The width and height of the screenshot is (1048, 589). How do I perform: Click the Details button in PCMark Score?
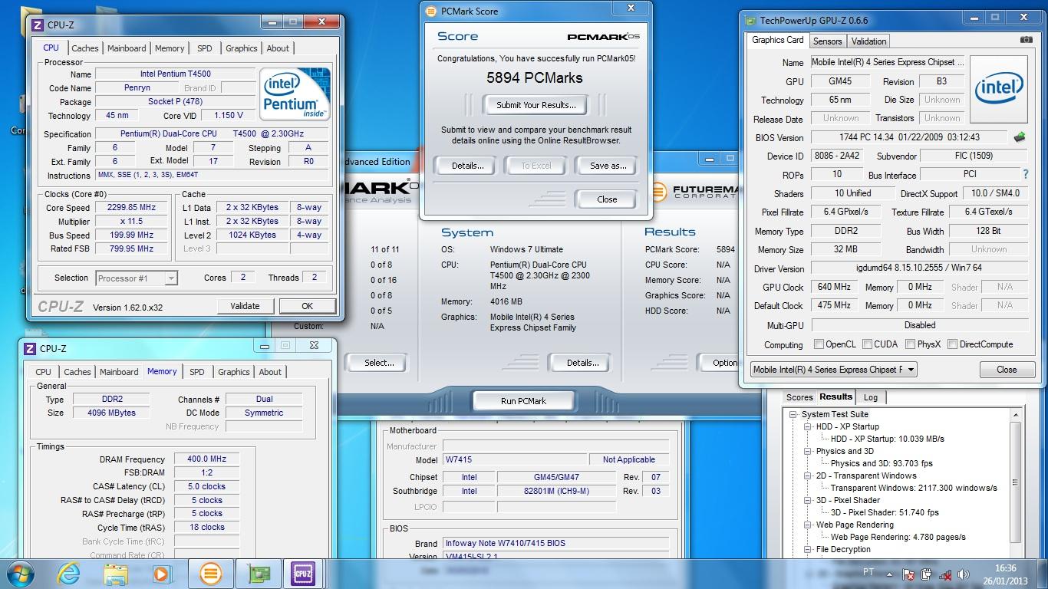coord(467,166)
